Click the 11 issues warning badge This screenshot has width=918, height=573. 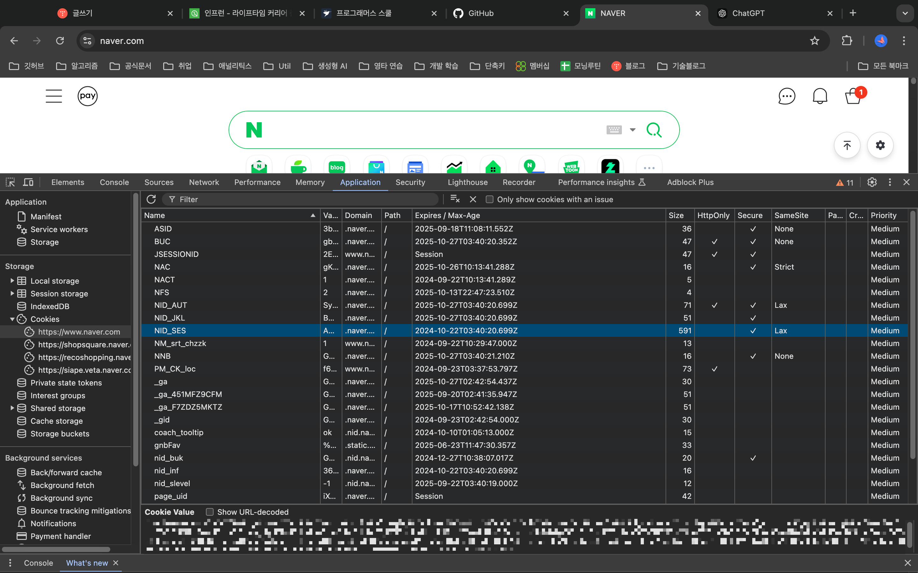(x=844, y=183)
